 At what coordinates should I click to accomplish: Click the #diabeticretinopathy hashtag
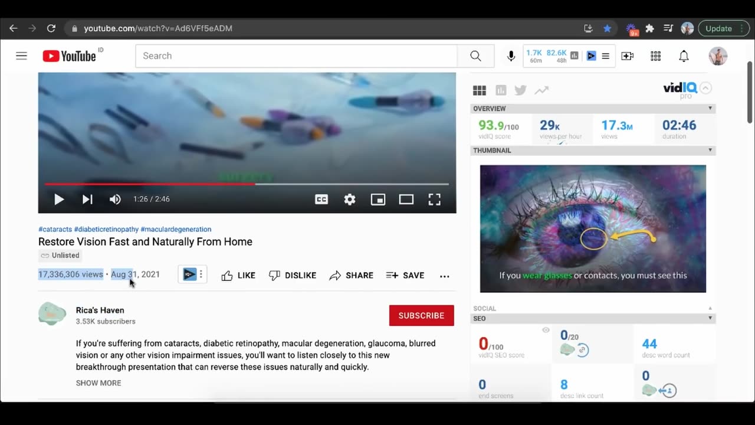(x=106, y=229)
